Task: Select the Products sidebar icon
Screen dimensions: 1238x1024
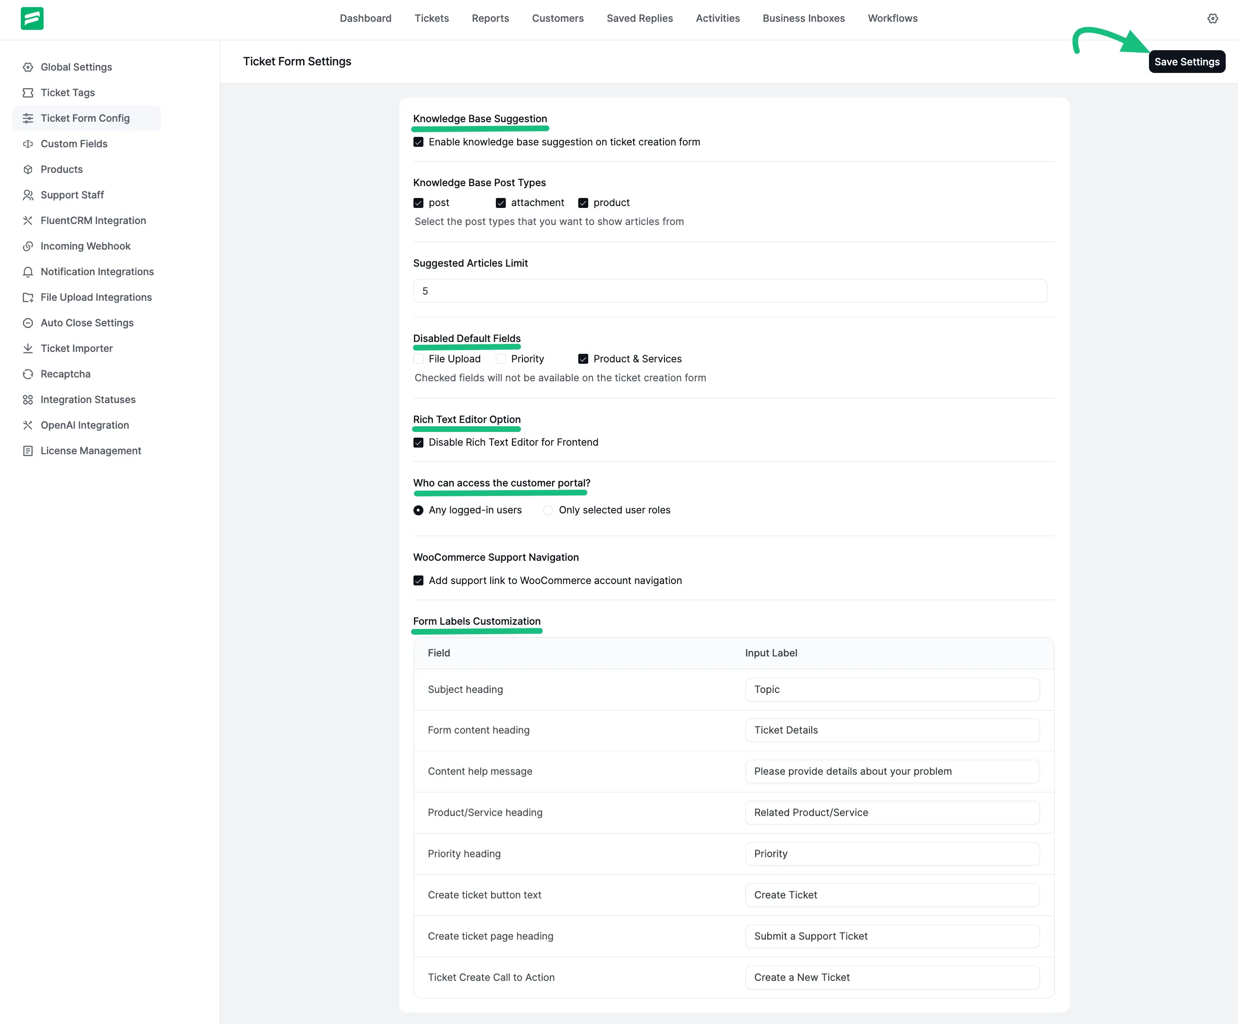Action: coord(28,169)
